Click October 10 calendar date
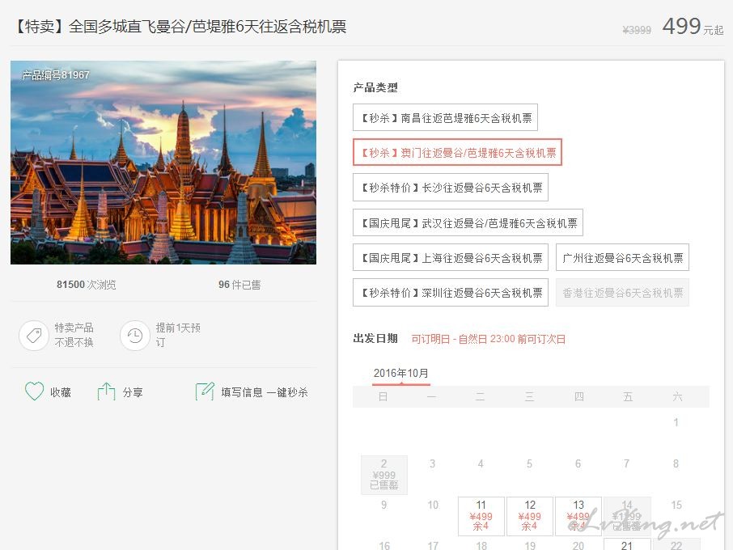733x550 pixels. 433,505
